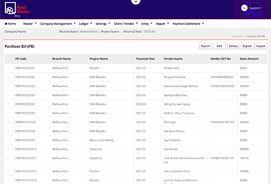Click the Reel Books logo
Screen dimensions: 271x184
point(17,10)
